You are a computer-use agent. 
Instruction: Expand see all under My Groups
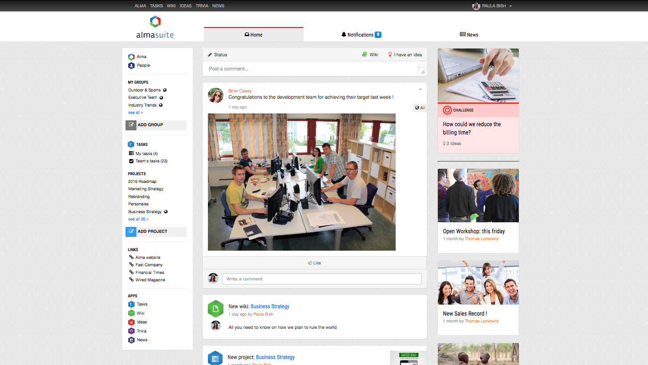[x=136, y=113]
